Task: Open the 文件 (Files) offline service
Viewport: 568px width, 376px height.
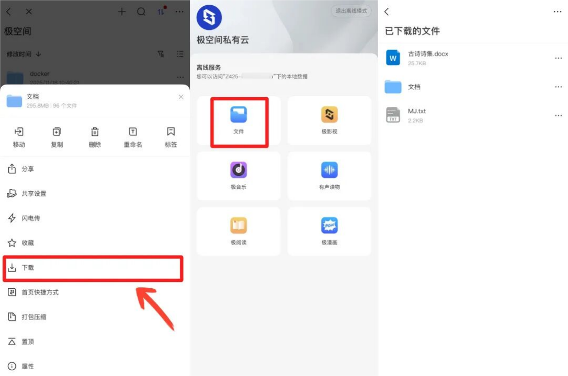Action: point(238,115)
